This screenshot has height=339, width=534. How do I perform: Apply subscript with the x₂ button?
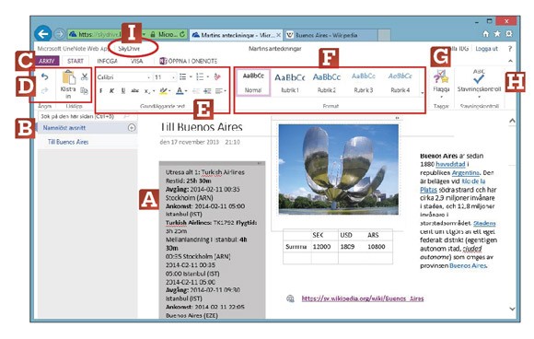(146, 91)
